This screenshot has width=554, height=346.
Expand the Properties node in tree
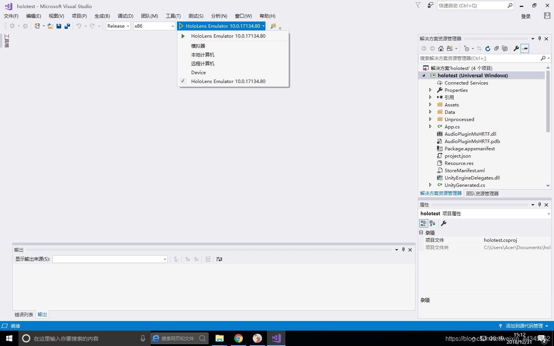(430, 90)
